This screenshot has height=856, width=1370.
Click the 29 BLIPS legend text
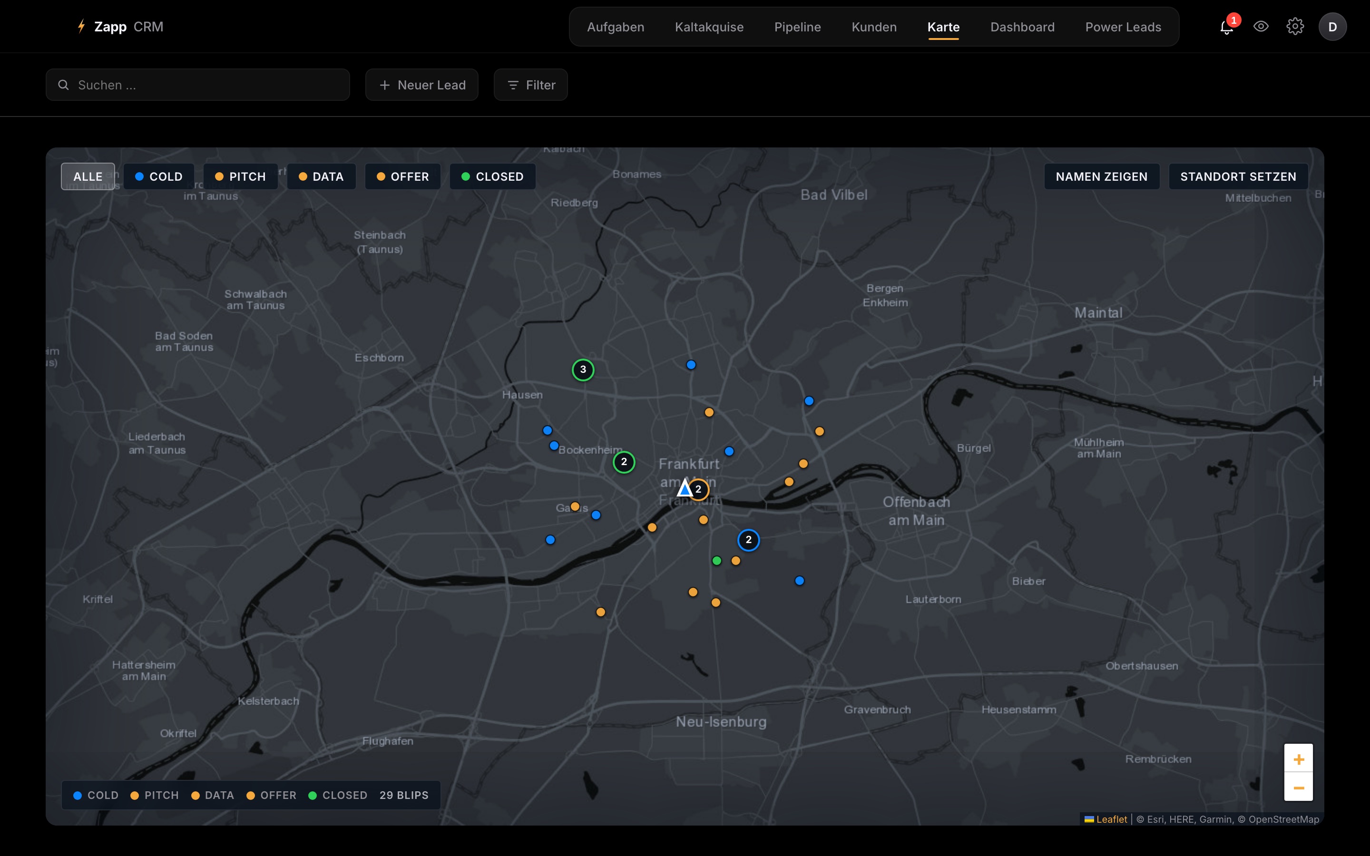point(404,795)
